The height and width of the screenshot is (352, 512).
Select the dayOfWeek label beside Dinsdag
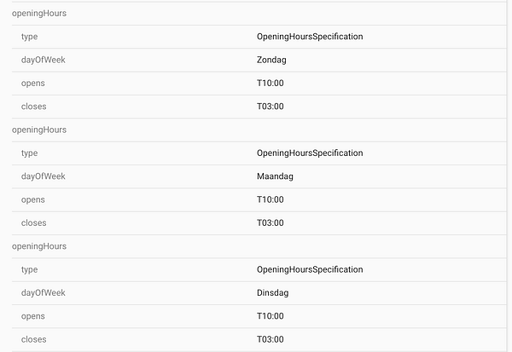(43, 293)
